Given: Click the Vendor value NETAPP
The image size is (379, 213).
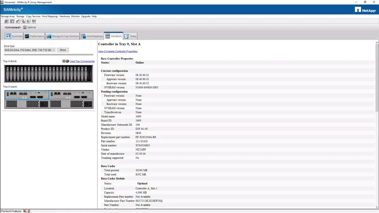Looking at the screenshot, I should pos(141,149).
